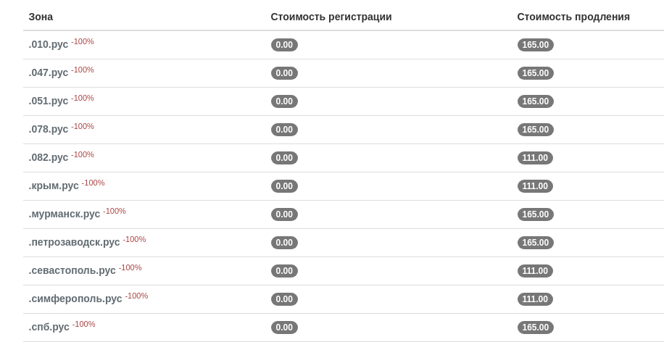Open the .051.рус zone entry

49,101
